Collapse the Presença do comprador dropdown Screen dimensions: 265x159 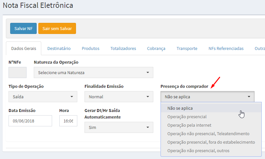(207, 97)
